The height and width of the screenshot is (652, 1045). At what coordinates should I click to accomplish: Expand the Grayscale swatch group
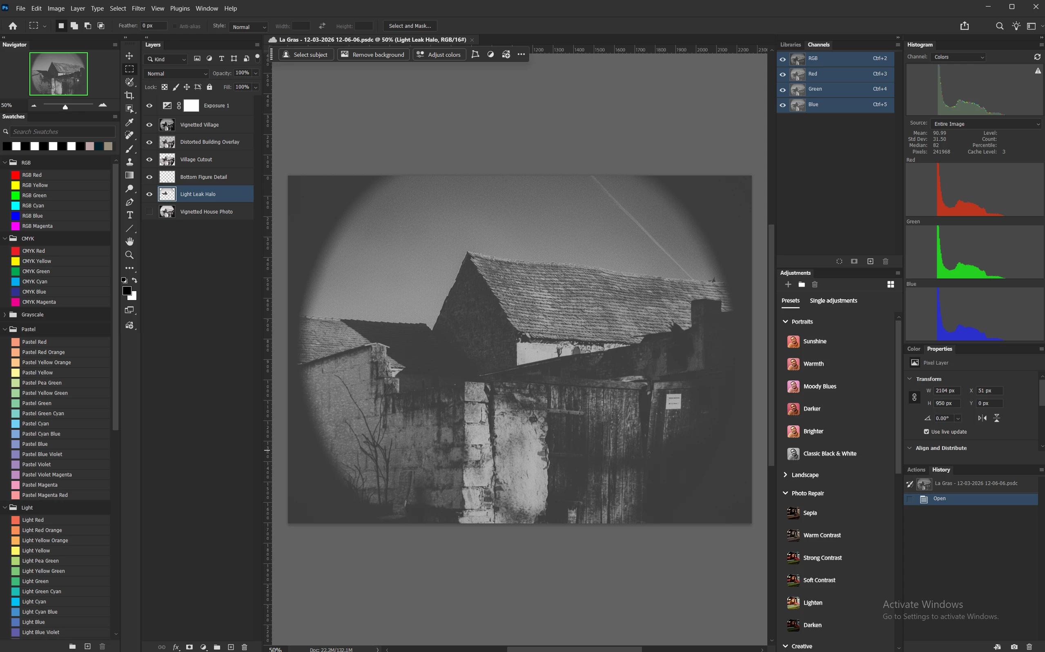point(4,315)
